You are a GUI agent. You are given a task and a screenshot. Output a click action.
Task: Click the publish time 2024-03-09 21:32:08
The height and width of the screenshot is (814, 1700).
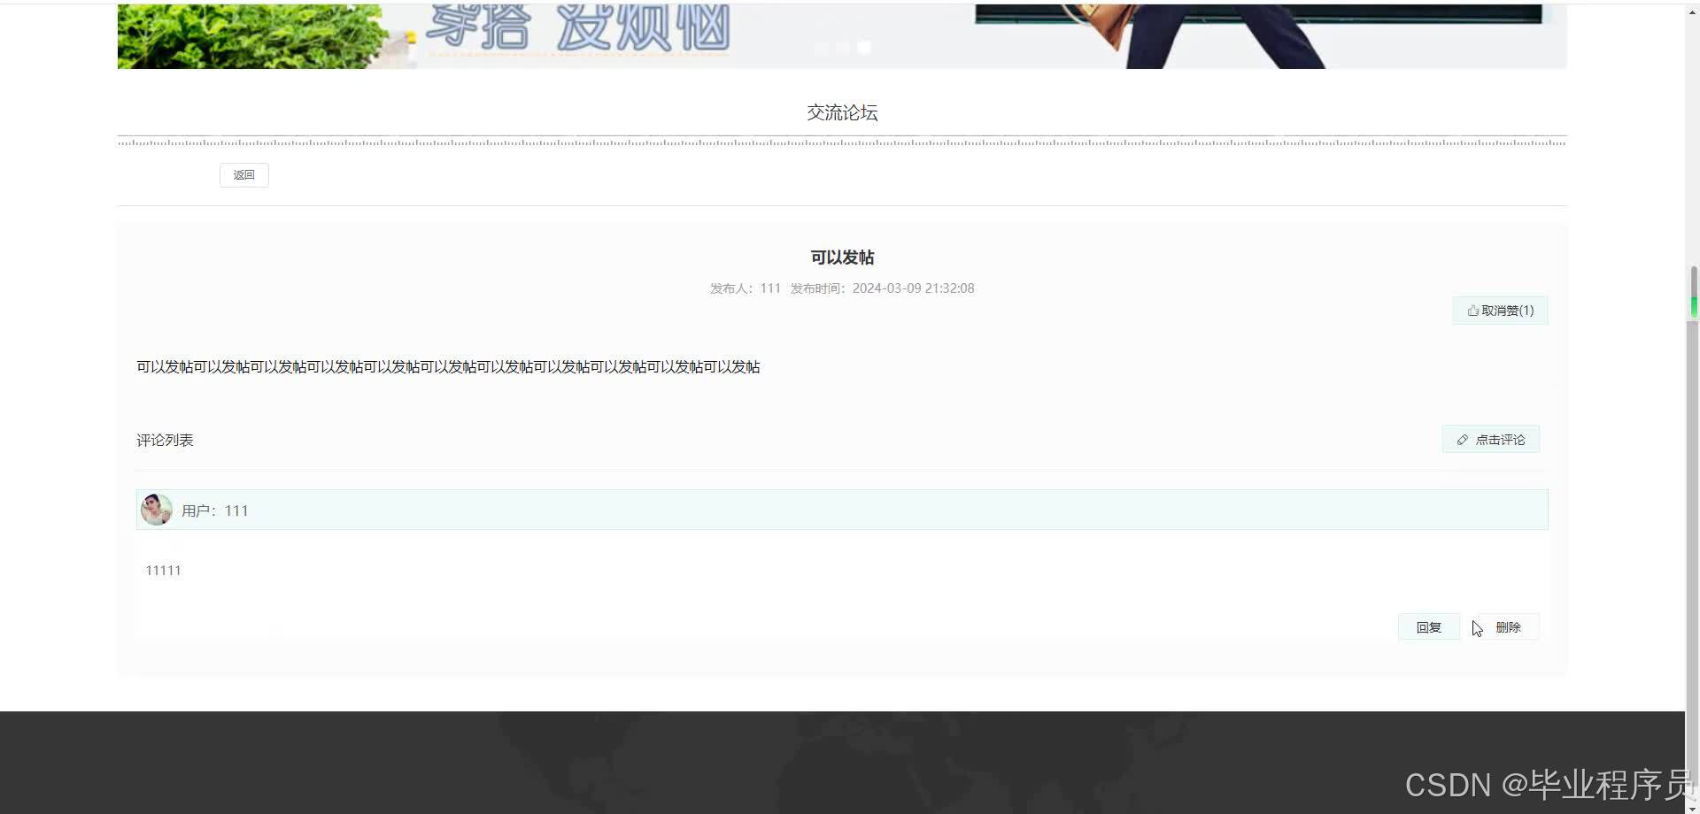[x=913, y=288]
